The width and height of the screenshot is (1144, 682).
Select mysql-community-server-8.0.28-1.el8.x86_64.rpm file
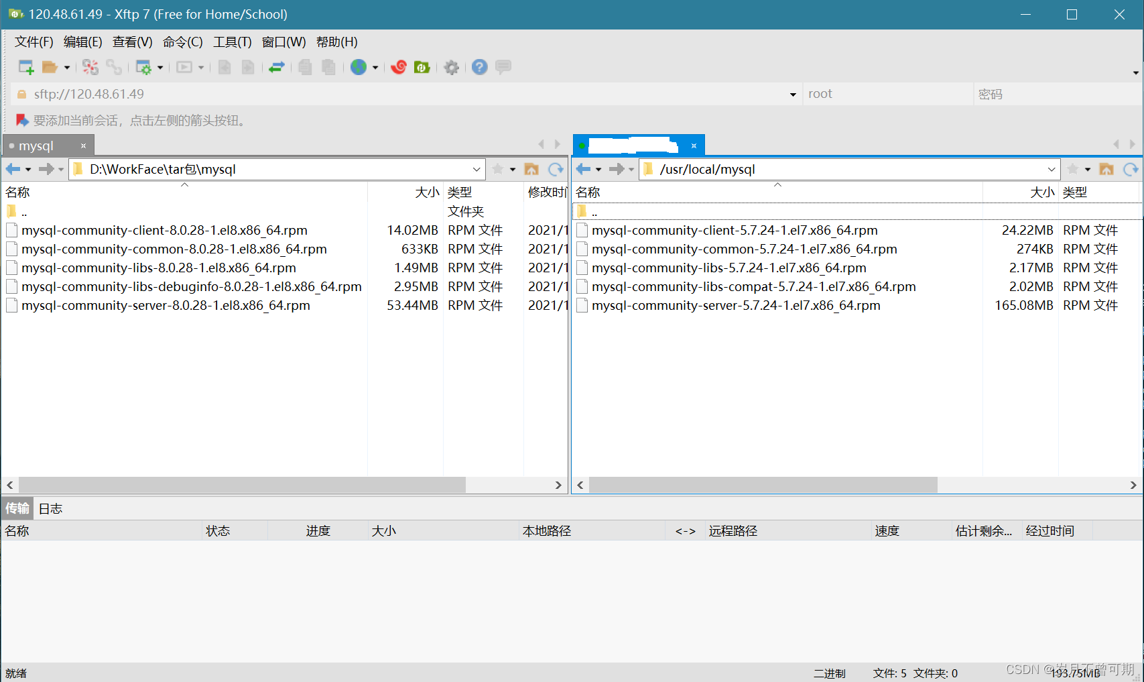[166, 305]
